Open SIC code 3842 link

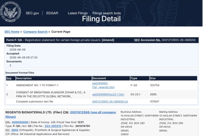(15, 130)
